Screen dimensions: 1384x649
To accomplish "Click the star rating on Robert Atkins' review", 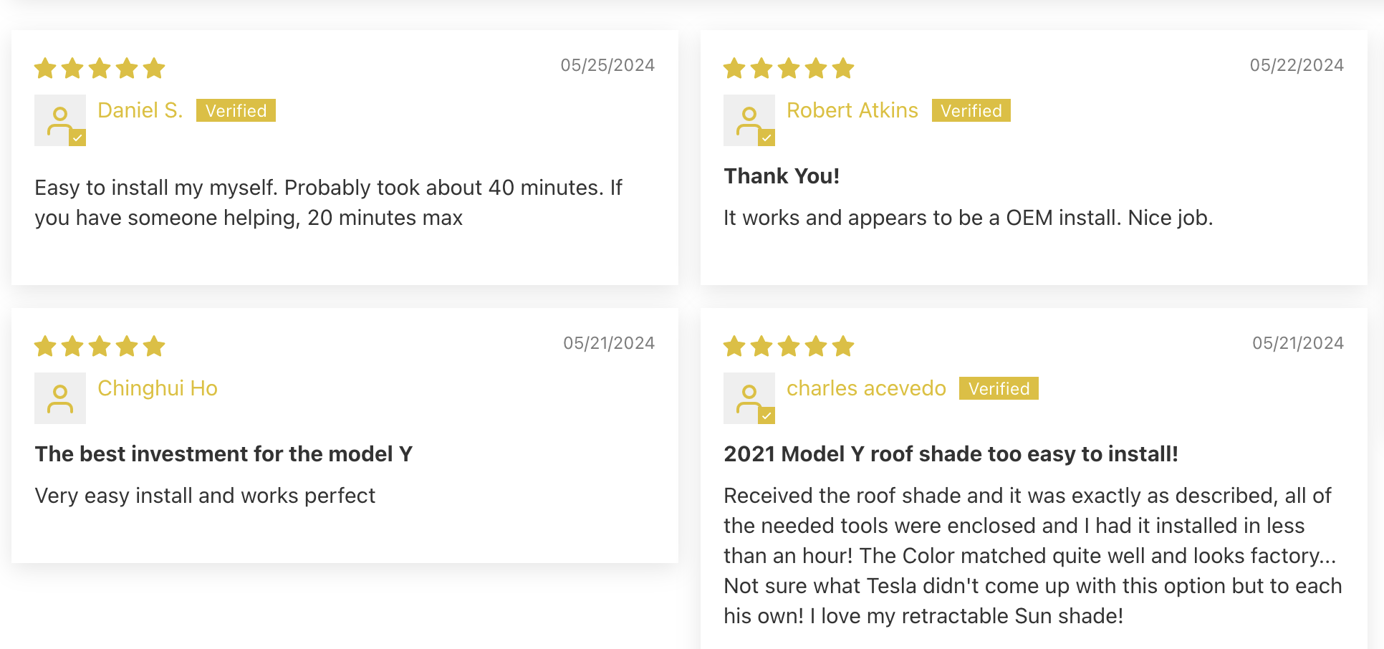I will [789, 68].
